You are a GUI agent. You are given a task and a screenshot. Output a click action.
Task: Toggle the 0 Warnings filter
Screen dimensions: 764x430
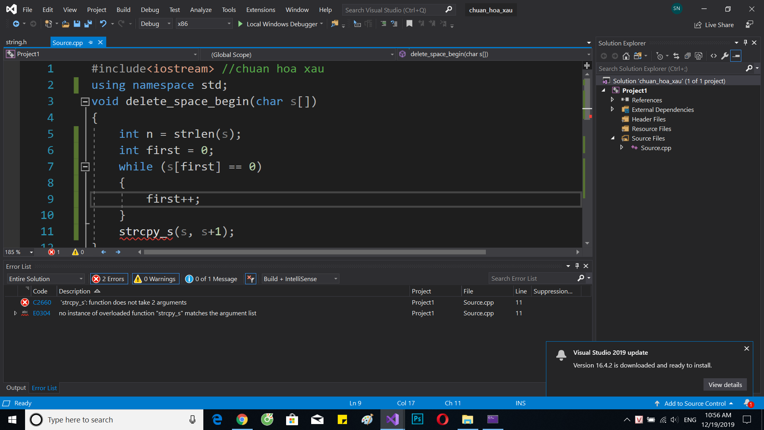coord(155,279)
